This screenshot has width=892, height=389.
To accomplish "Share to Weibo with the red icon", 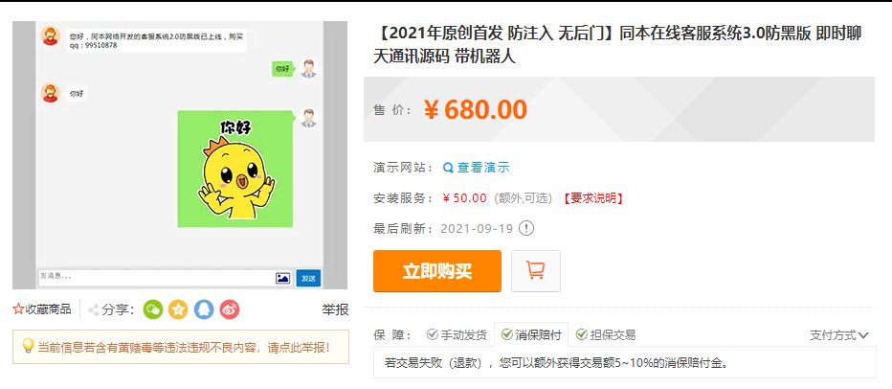I will pyautogui.click(x=230, y=309).
